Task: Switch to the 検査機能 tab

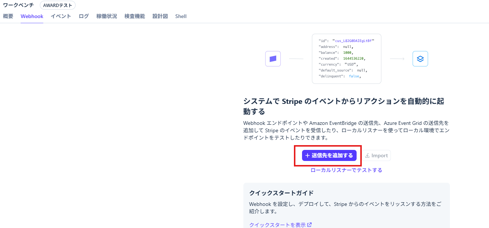Action: (x=135, y=16)
